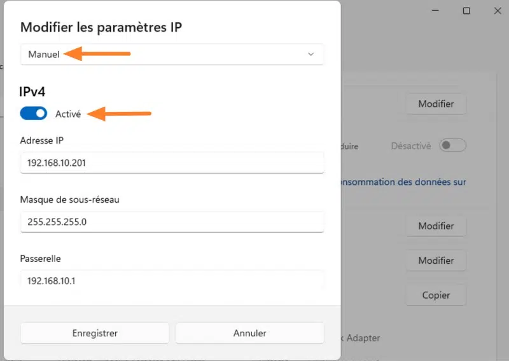The image size is (509, 361).
Task: Open the Manuel IP mode combo box
Action: (172, 55)
